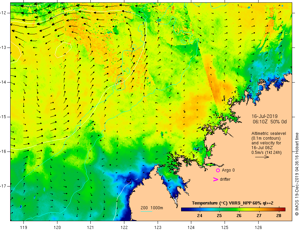Click longitude axis label 126
The width and height of the screenshot is (299, 231).
point(258,227)
